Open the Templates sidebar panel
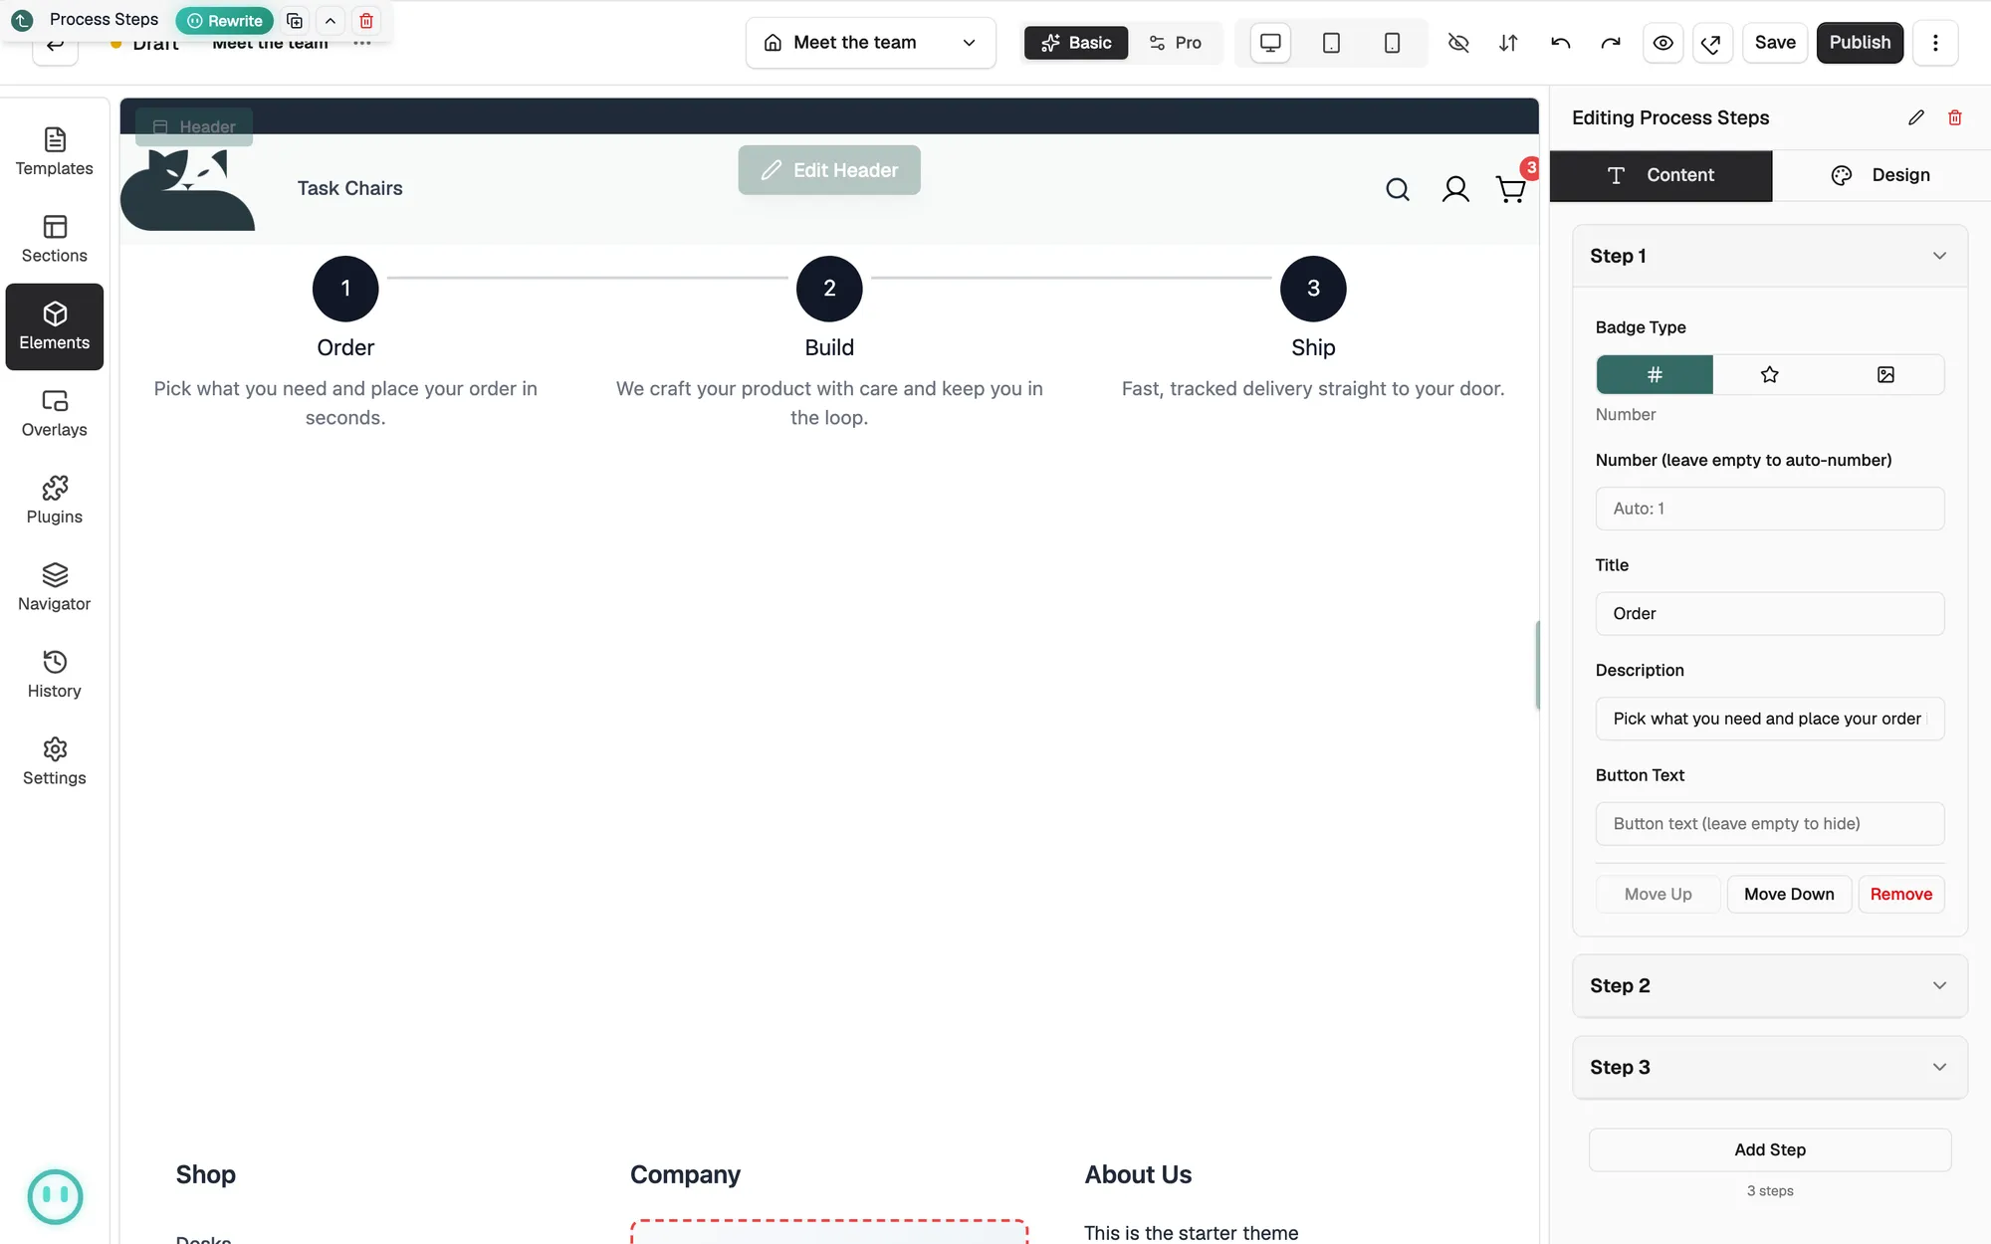 tap(55, 152)
